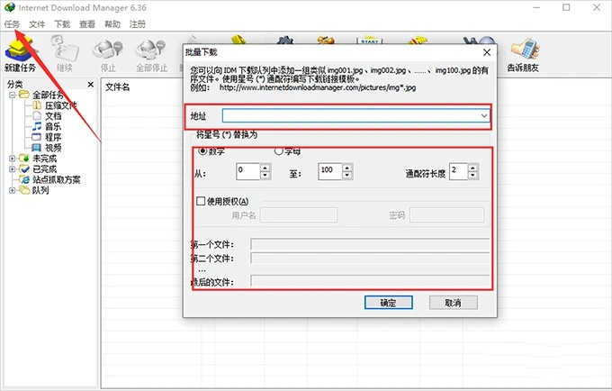612x391 pixels.
Task: Expand the 队列 tree node
Action: click(12, 191)
